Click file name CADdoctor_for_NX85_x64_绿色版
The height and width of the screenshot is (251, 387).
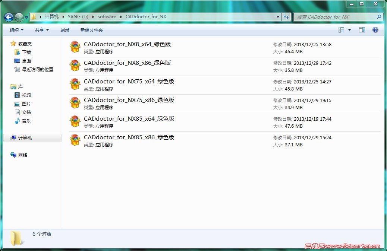click(129, 118)
